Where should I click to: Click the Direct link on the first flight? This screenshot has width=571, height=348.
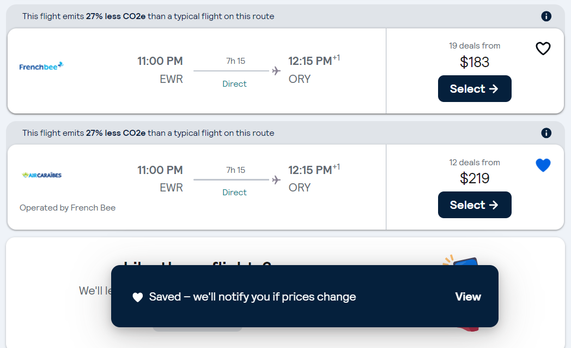tap(234, 83)
